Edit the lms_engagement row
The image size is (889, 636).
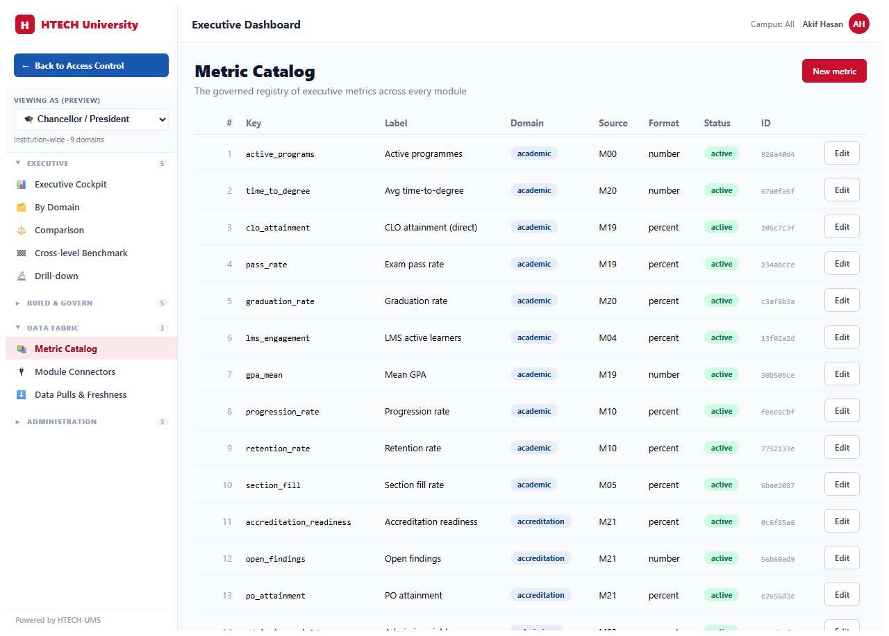(x=842, y=337)
